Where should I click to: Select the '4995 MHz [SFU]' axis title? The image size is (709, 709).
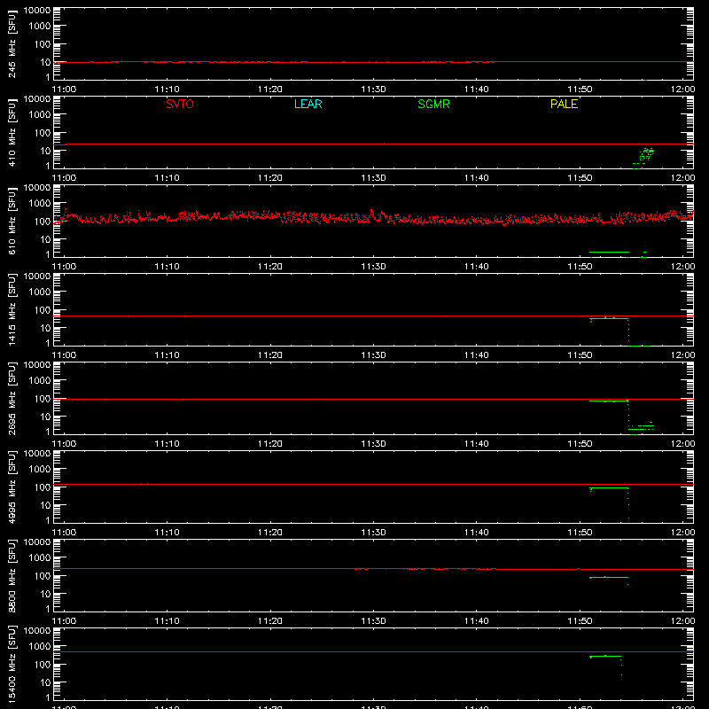(x=12, y=487)
